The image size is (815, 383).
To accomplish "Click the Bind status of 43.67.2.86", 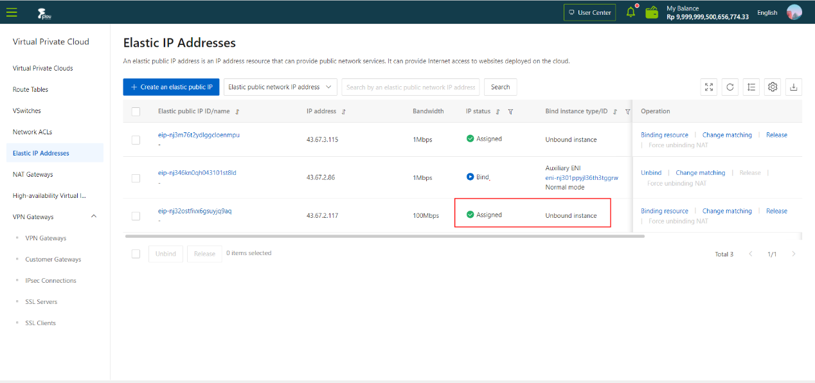I will click(x=478, y=177).
